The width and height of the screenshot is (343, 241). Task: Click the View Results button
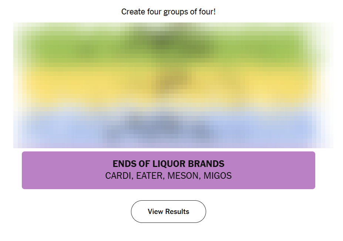click(168, 212)
